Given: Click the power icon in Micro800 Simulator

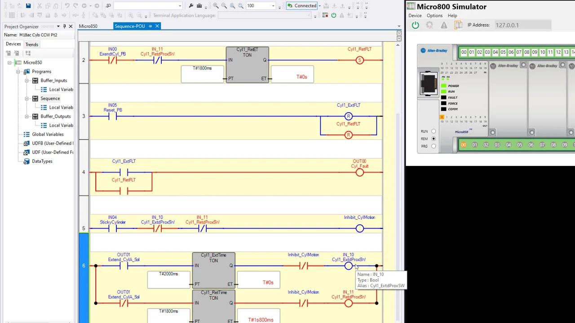Looking at the screenshot, I should [416, 25].
